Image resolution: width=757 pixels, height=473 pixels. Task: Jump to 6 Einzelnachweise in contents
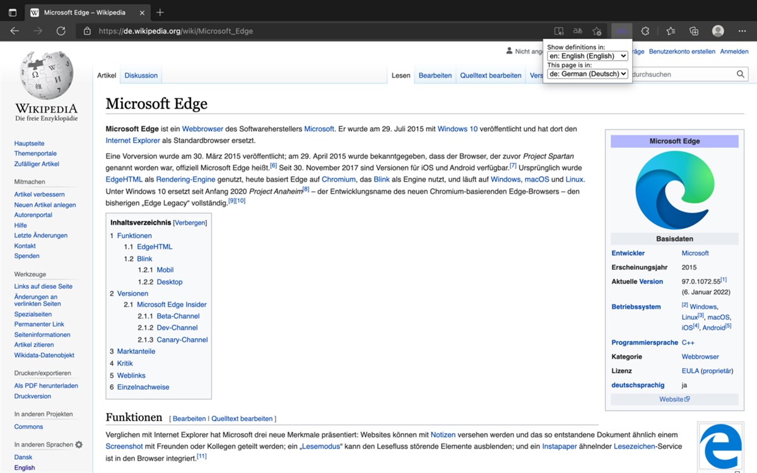(x=139, y=387)
